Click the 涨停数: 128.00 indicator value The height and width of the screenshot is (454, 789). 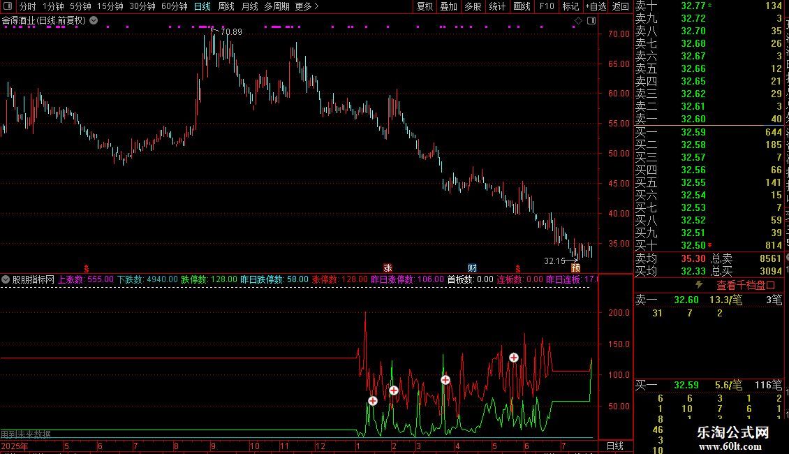339,279
